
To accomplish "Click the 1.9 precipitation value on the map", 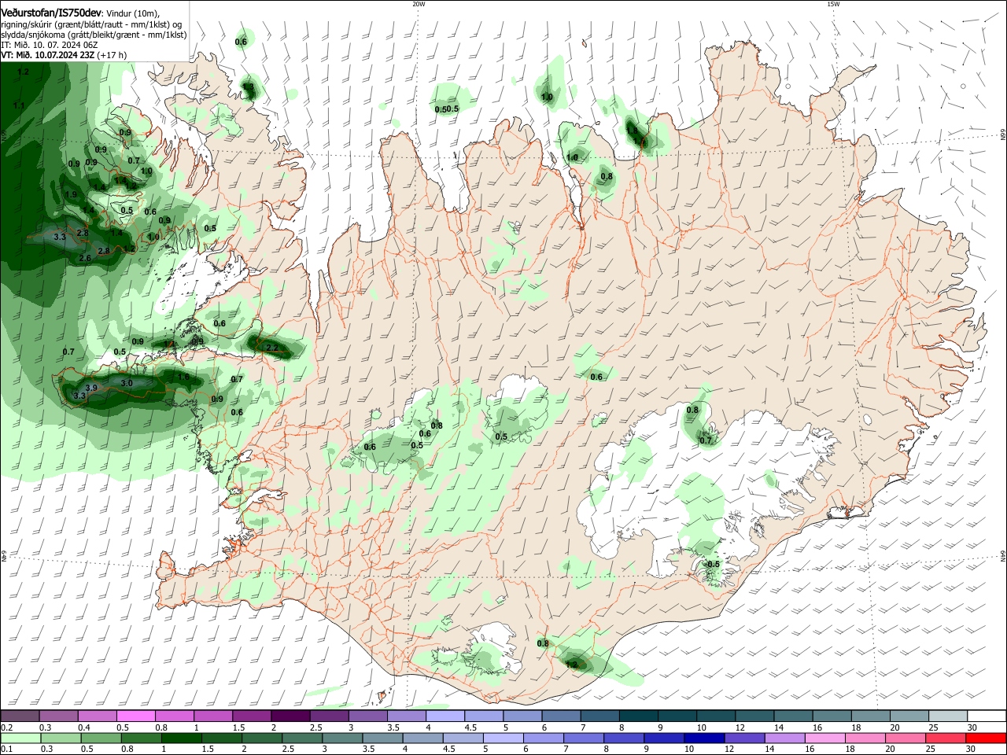I will pyautogui.click(x=71, y=194).
